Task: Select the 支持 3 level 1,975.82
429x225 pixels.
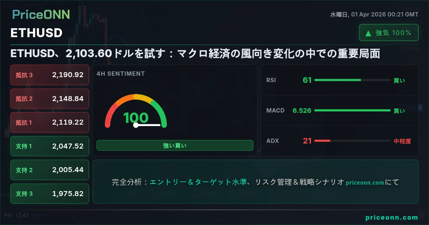Action: [50, 194]
